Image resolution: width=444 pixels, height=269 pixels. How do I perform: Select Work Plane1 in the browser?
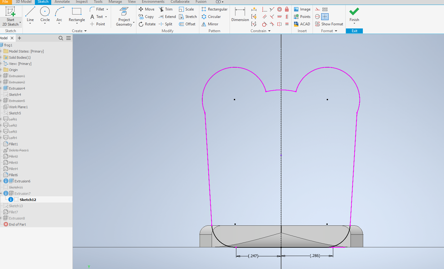(18, 107)
